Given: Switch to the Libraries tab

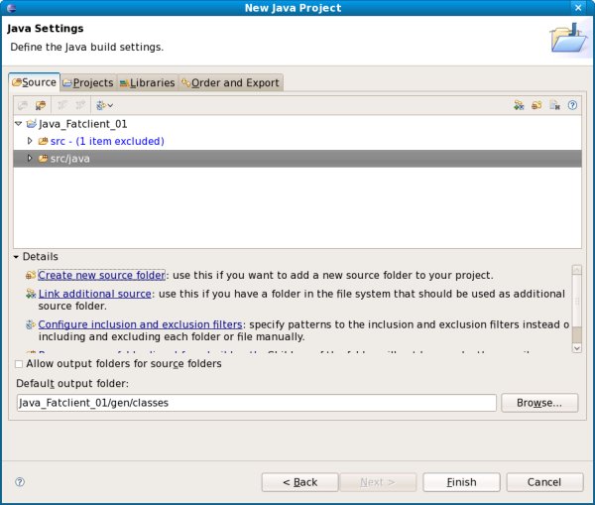Looking at the screenshot, I should pyautogui.click(x=147, y=82).
